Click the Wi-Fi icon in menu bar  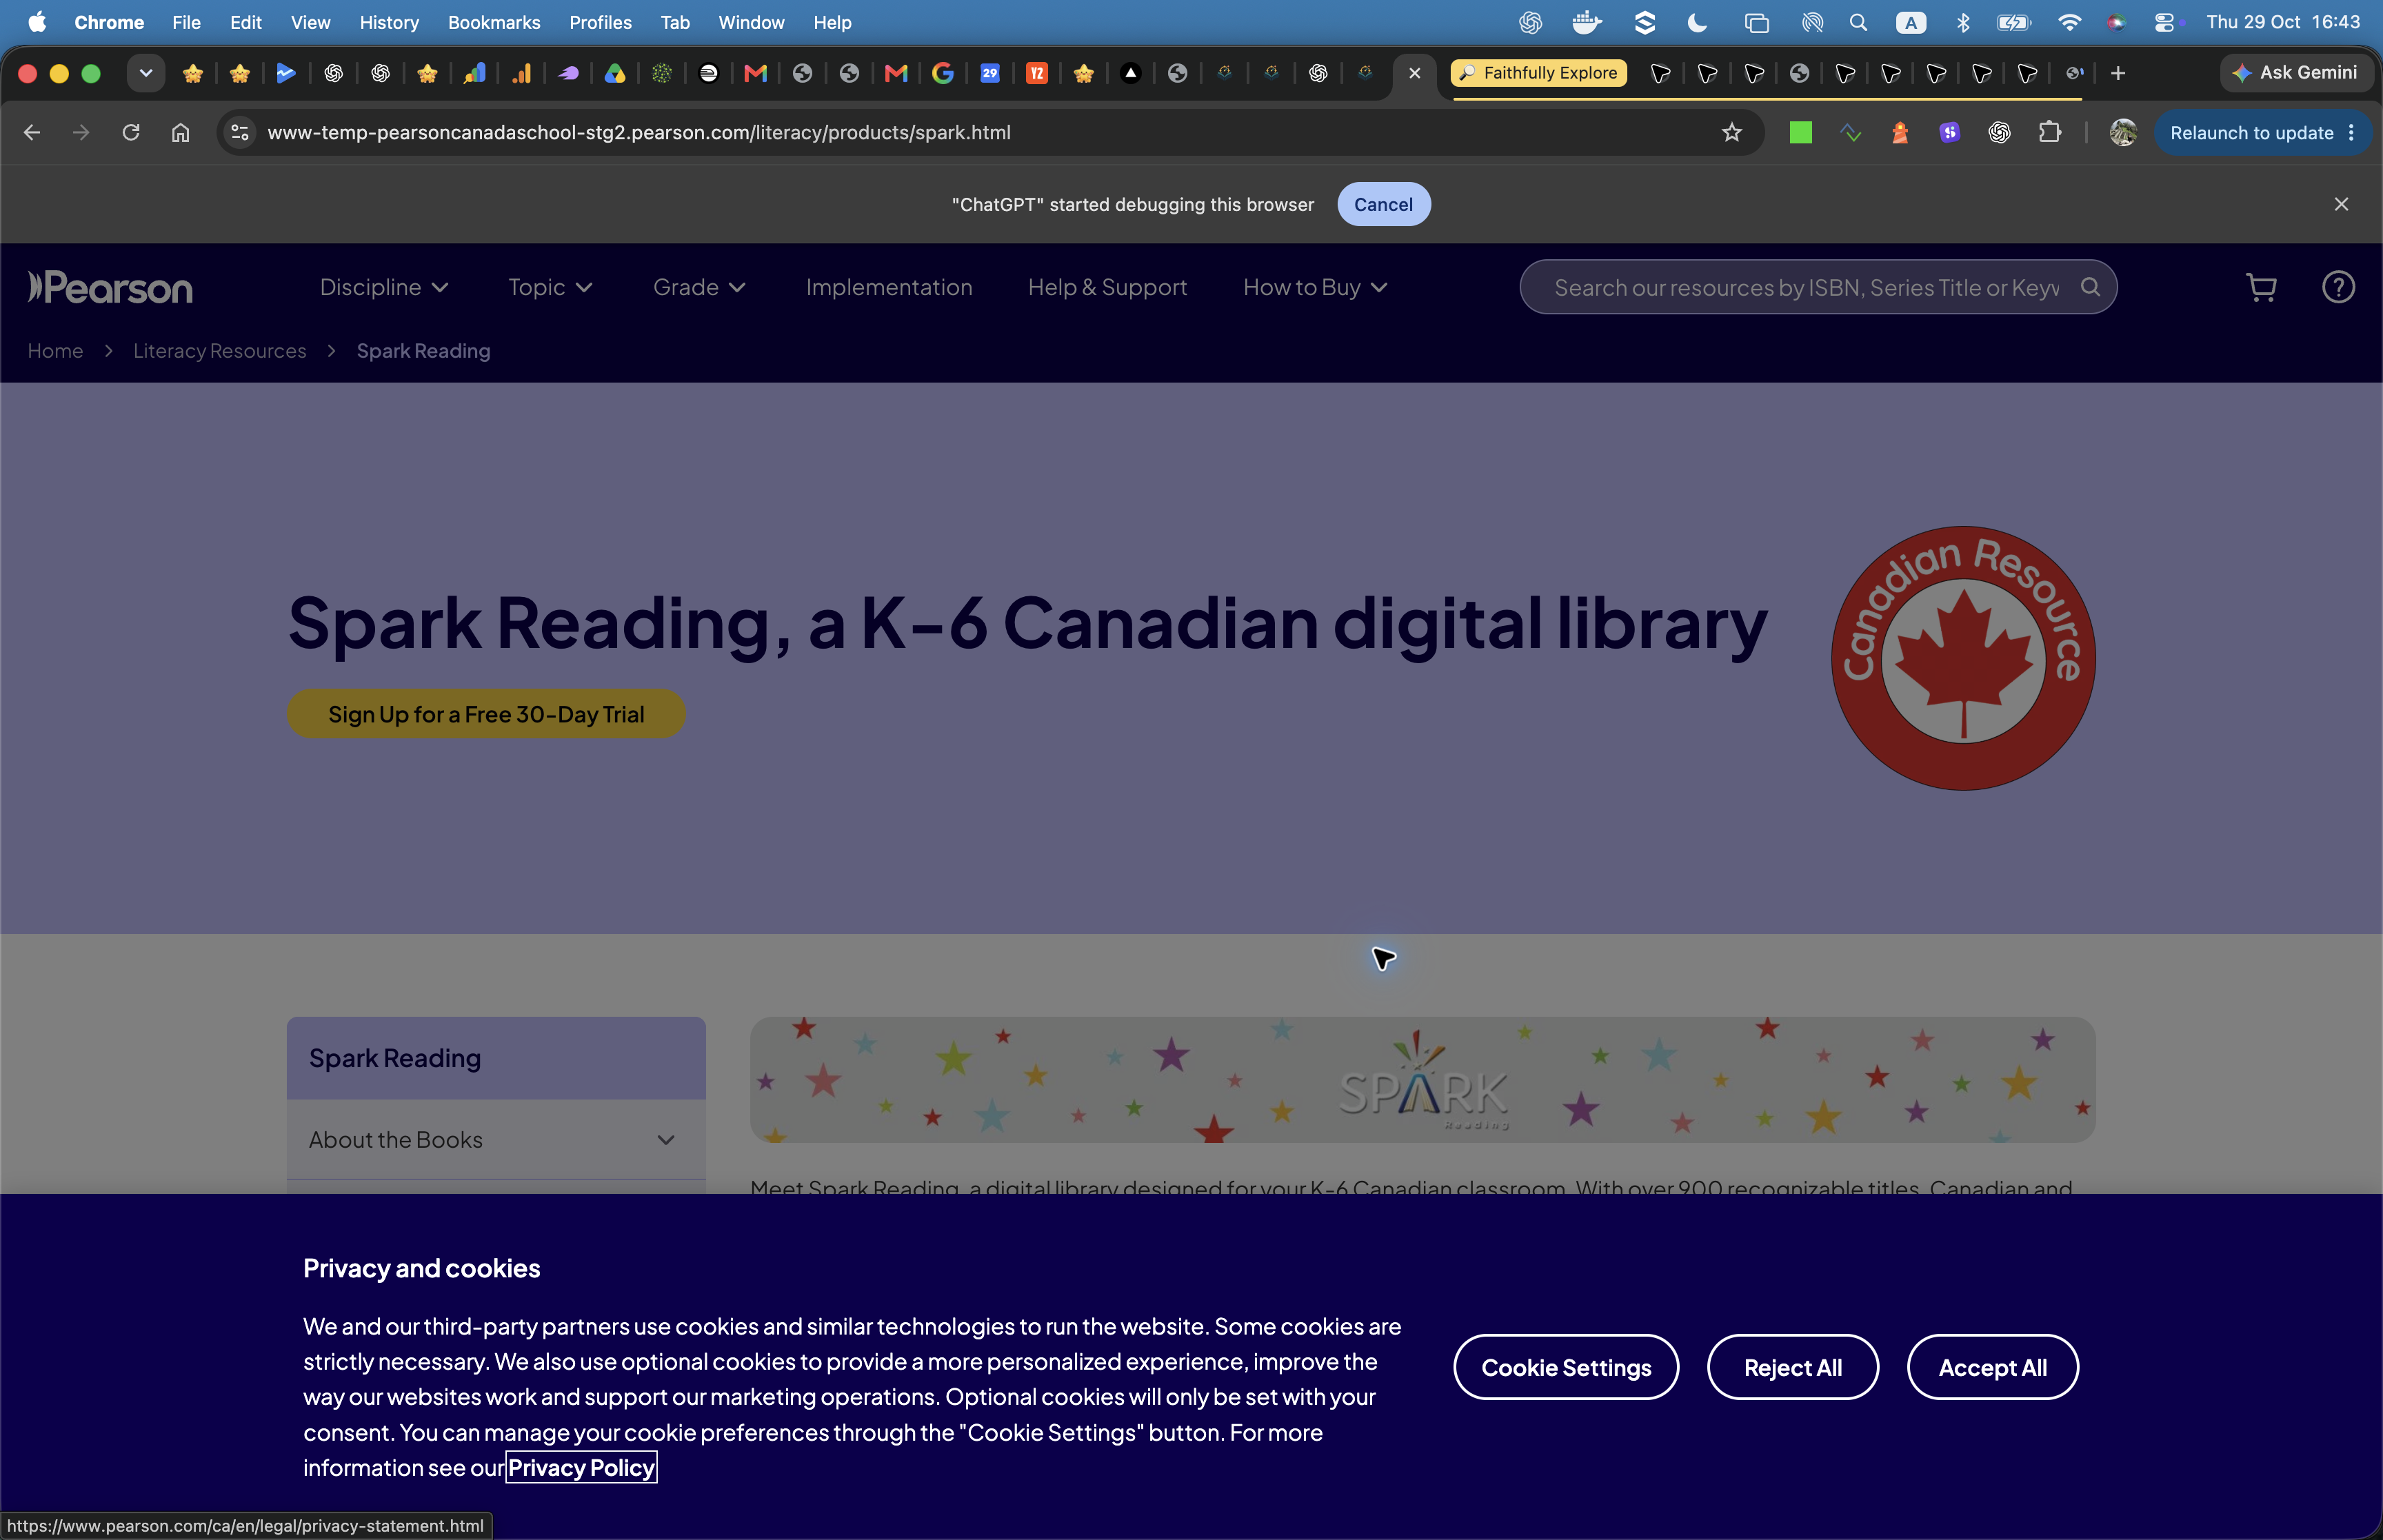[2069, 22]
